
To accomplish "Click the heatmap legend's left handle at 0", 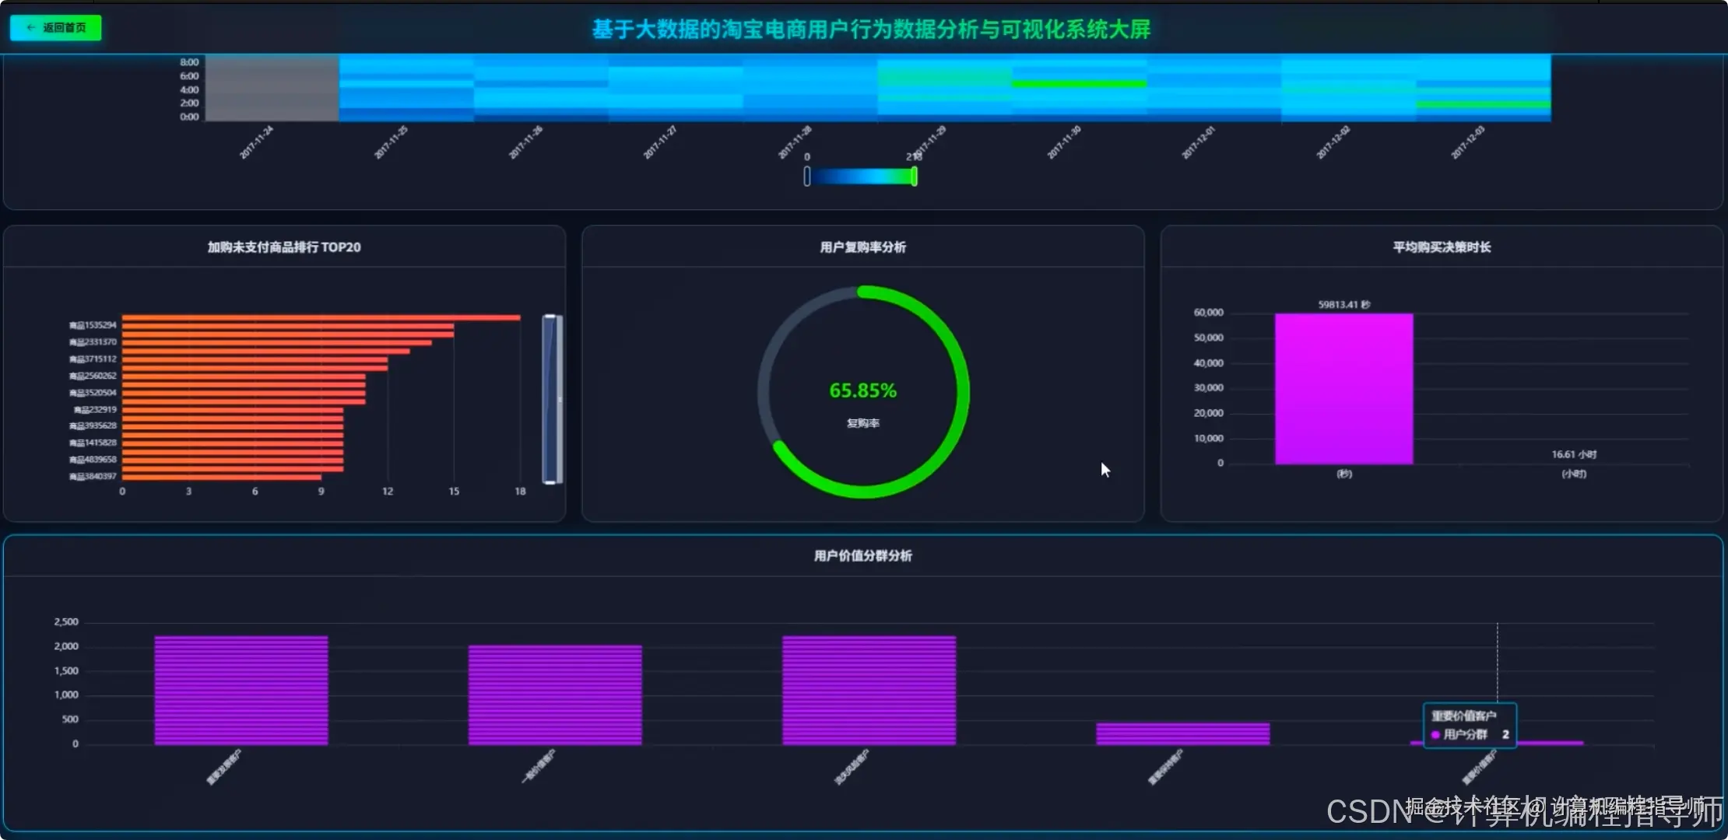I will (807, 177).
